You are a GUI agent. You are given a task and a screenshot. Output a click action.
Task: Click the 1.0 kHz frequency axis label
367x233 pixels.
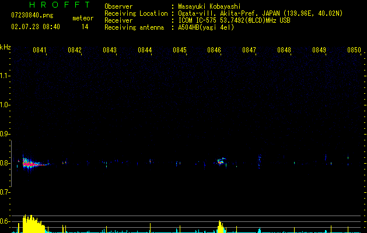point(5,105)
